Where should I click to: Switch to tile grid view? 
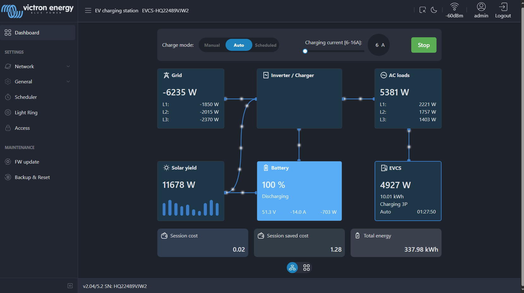(x=306, y=268)
